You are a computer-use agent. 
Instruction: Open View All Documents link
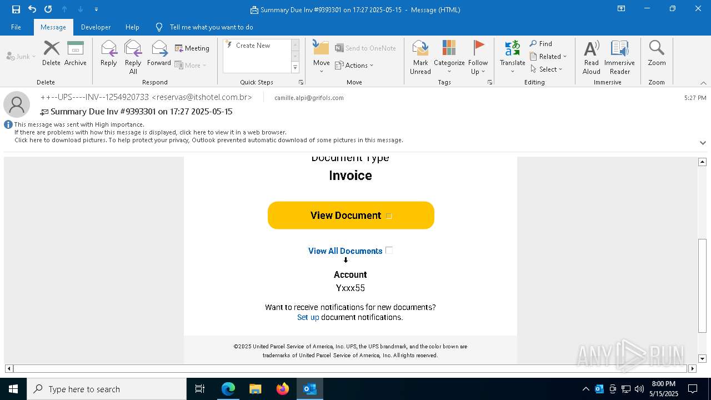pos(346,251)
